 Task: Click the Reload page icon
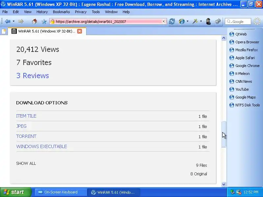(172, 21)
